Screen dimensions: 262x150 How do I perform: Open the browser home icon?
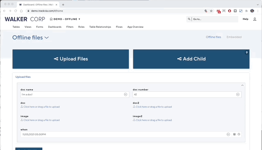click(21, 11)
